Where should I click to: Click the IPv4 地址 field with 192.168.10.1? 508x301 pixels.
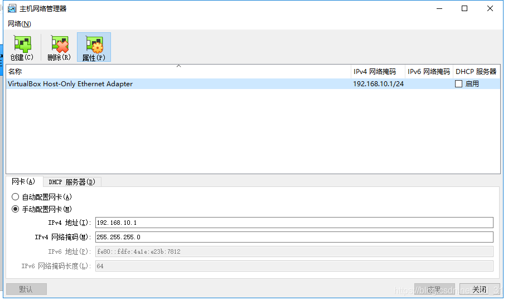click(294, 223)
